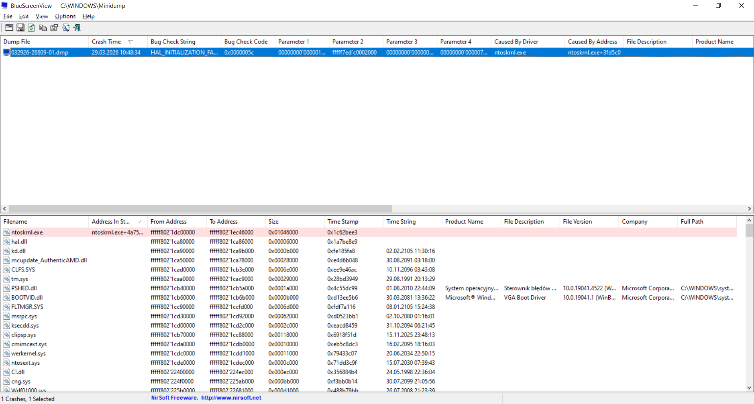Click the file icon beside hal.dll

pyautogui.click(x=7, y=242)
